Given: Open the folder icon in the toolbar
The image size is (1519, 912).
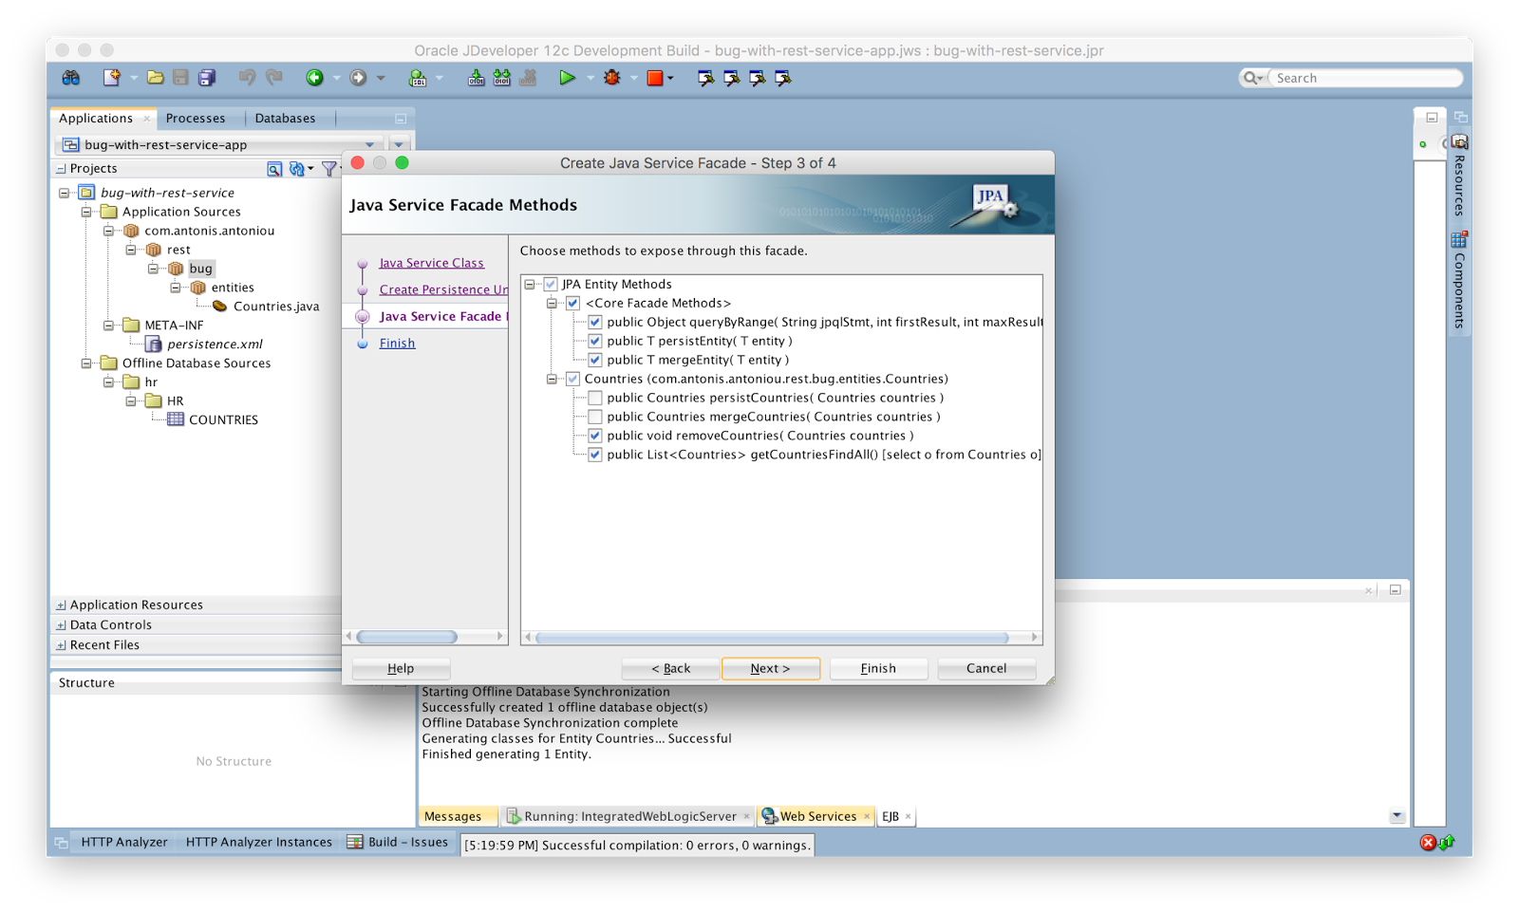Looking at the screenshot, I should pos(155,78).
